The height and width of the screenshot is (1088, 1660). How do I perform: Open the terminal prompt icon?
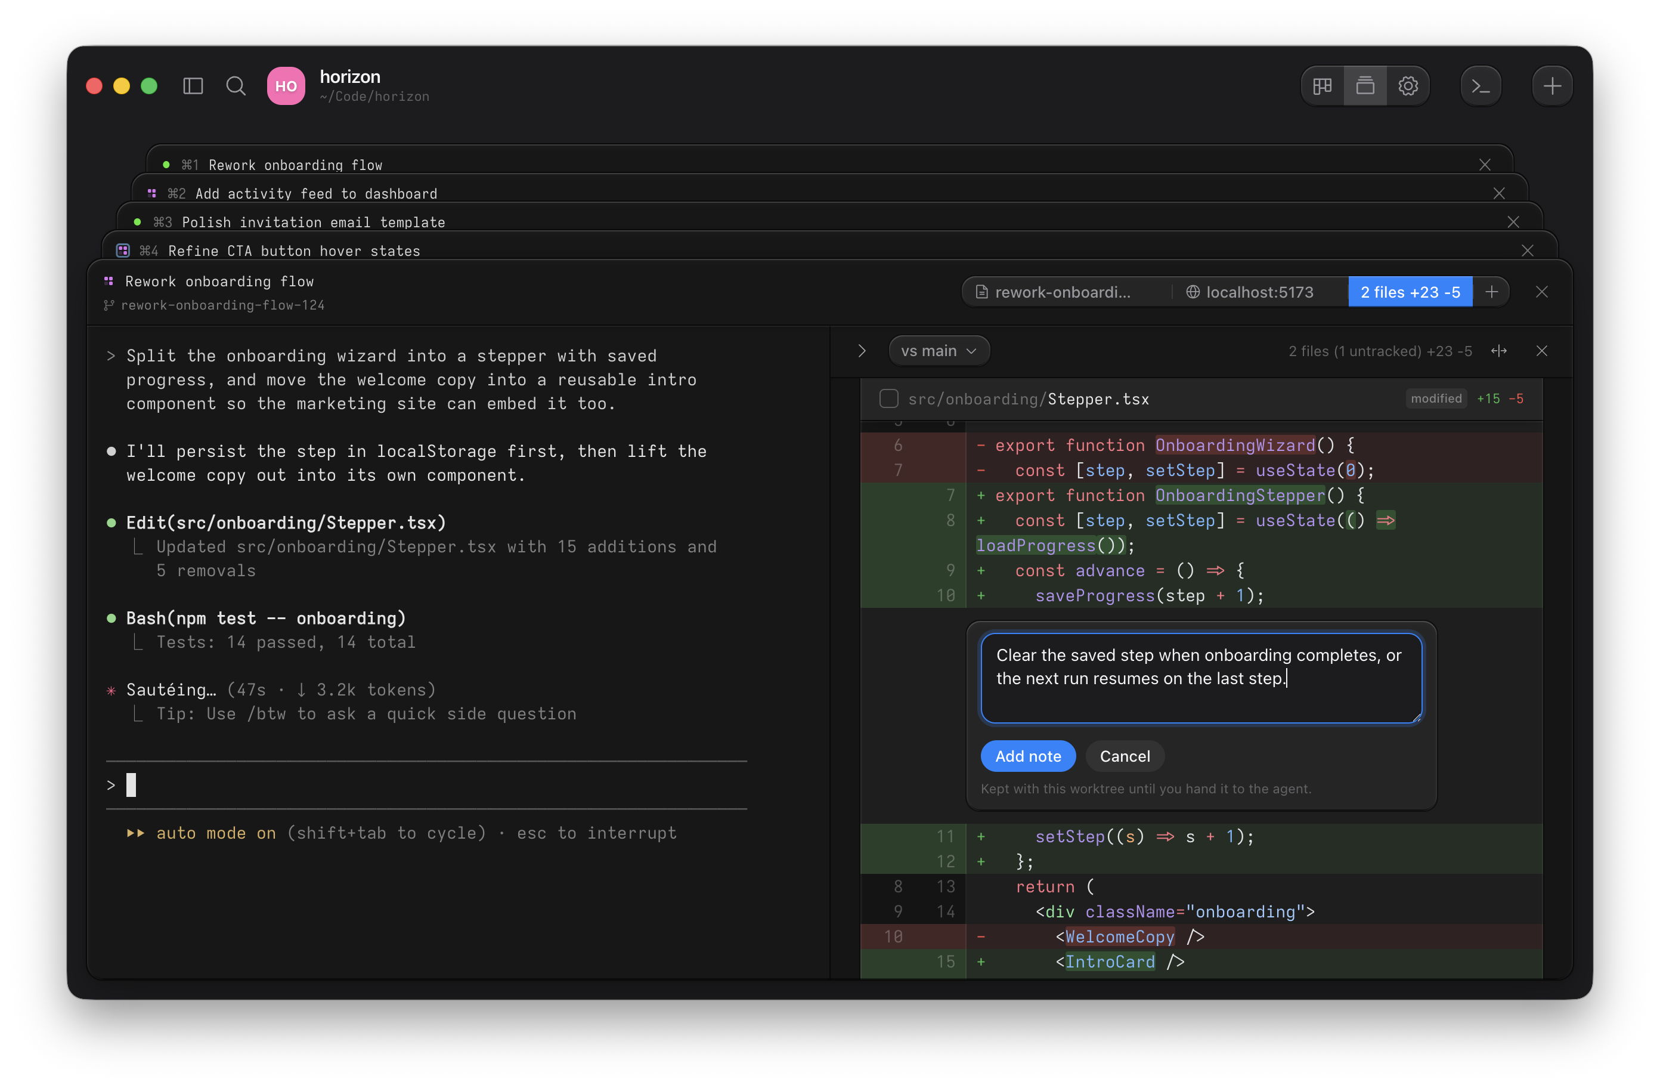click(1480, 86)
